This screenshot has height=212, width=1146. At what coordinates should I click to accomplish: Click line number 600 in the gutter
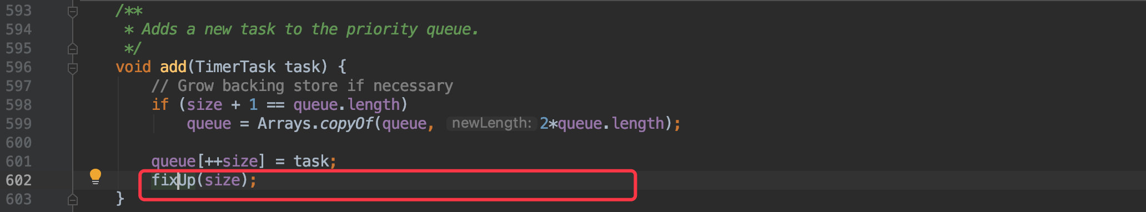point(18,143)
